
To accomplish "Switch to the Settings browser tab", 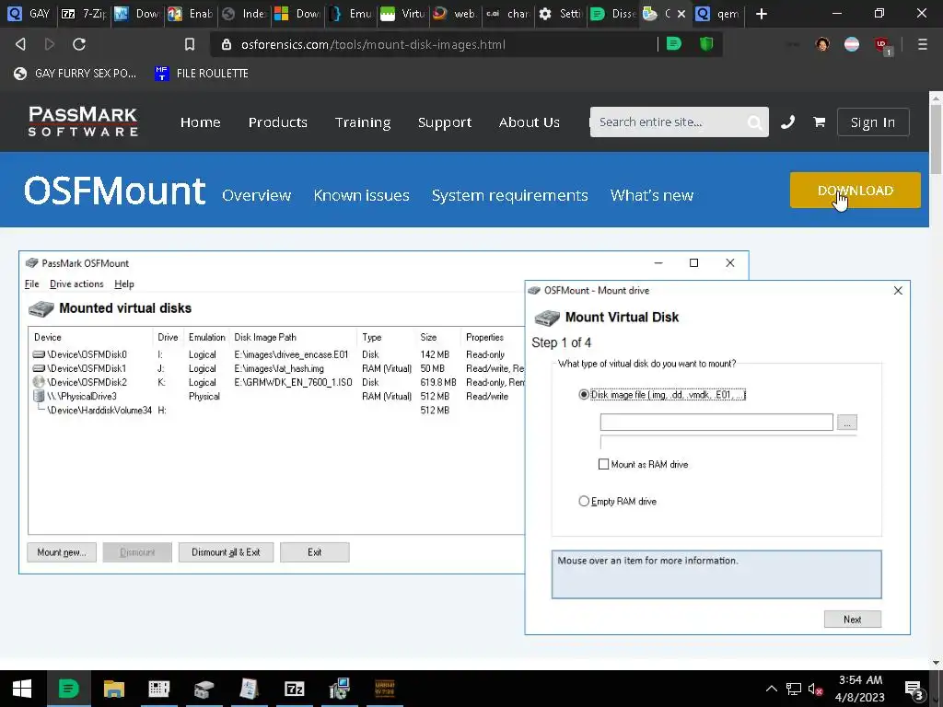I will [x=561, y=13].
